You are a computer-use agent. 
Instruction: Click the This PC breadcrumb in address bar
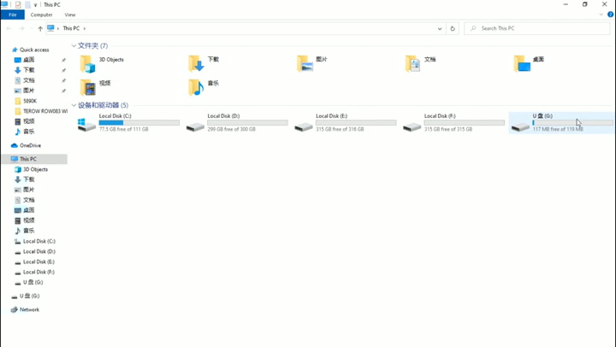pos(71,28)
